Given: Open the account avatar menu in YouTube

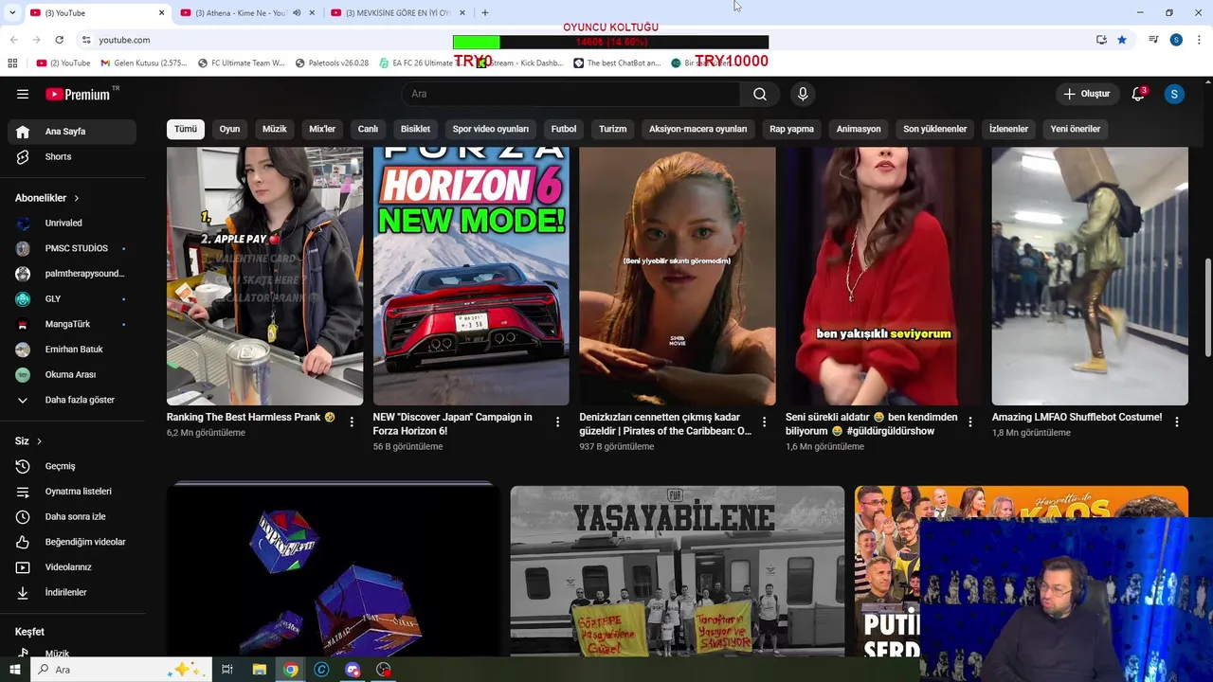Looking at the screenshot, I should click(1174, 94).
